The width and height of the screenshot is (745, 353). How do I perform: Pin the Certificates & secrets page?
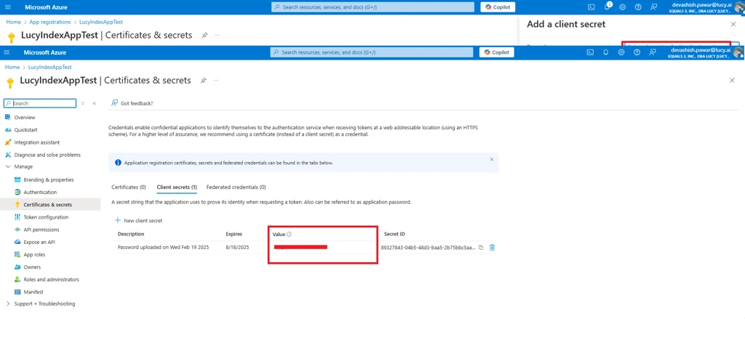[x=204, y=81]
